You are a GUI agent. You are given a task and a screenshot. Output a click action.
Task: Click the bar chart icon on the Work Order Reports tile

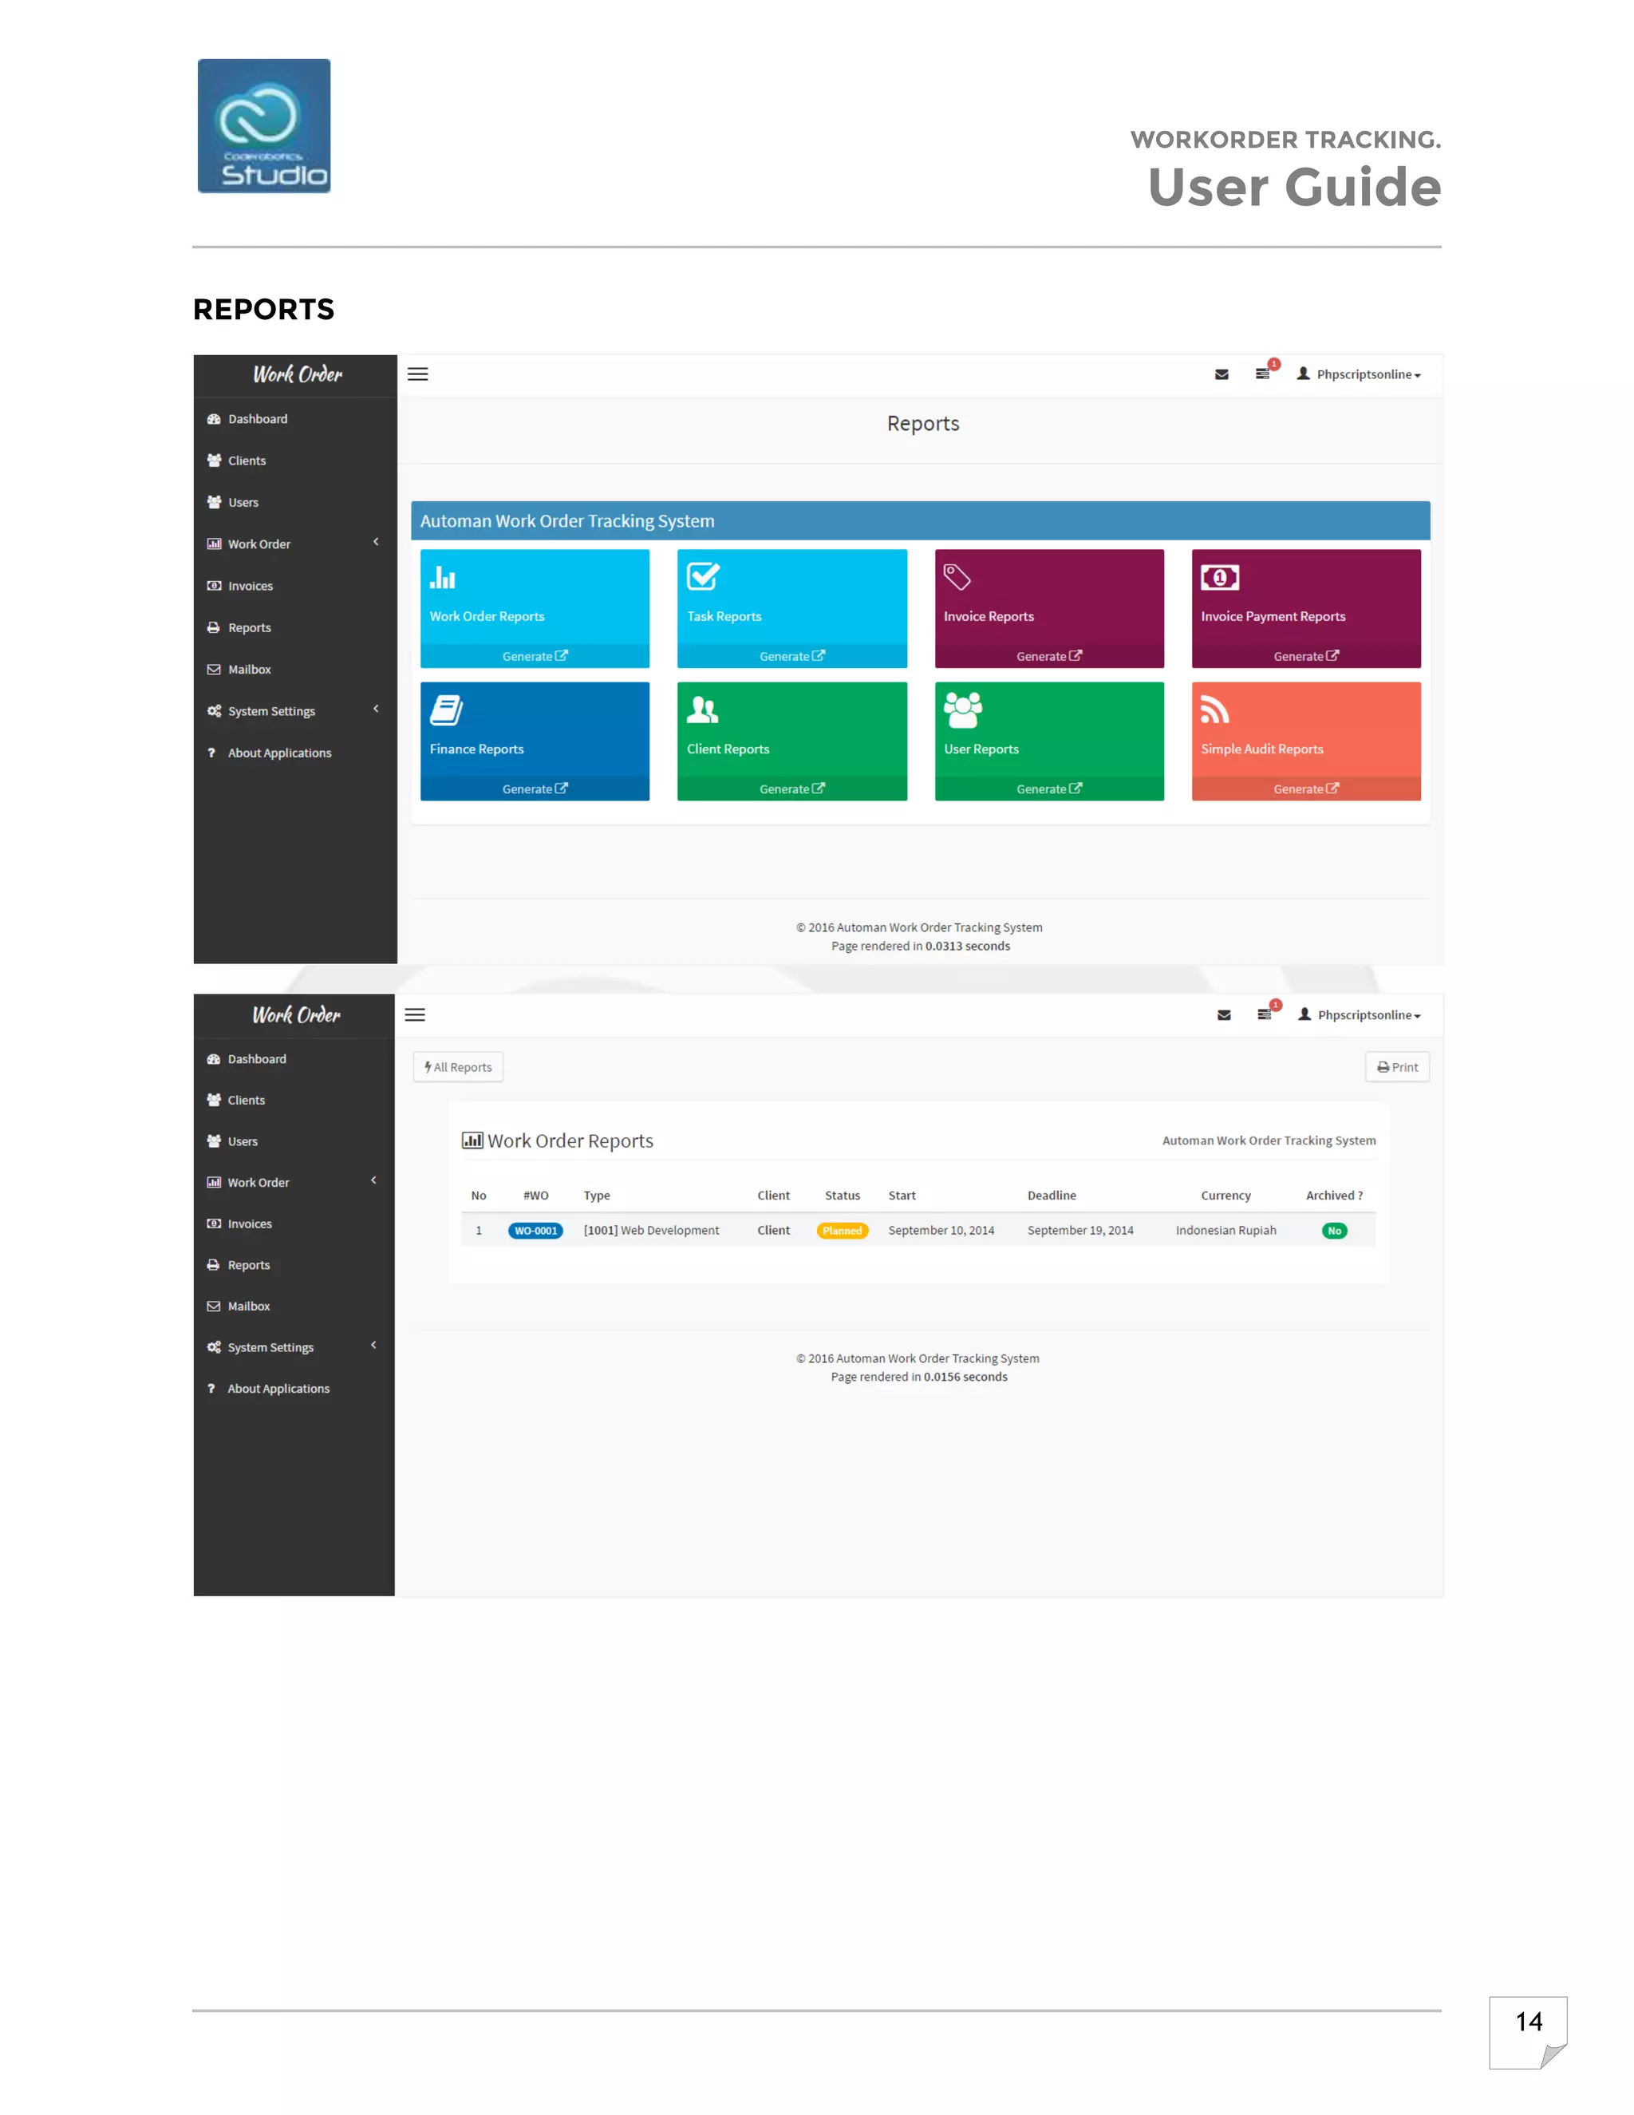click(442, 577)
